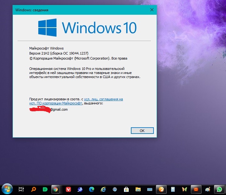The width and height of the screenshot is (226, 195).
Task: Open the butterfly icon app
Action: coord(185,189)
